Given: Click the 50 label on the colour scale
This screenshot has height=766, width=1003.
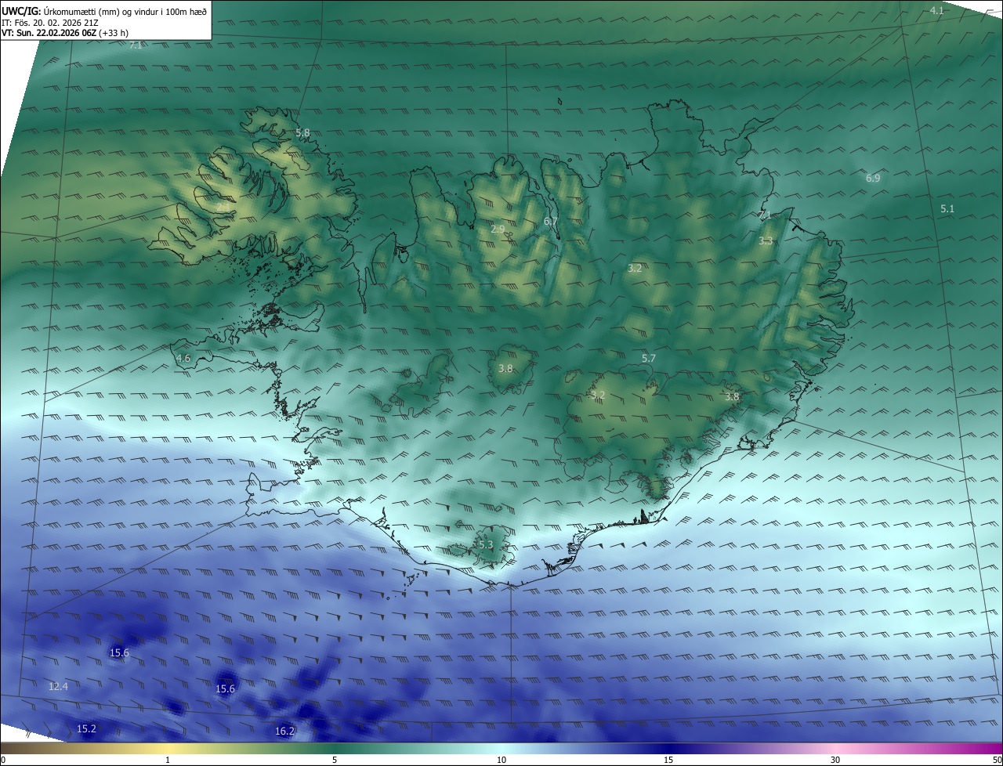Looking at the screenshot, I should point(997,760).
